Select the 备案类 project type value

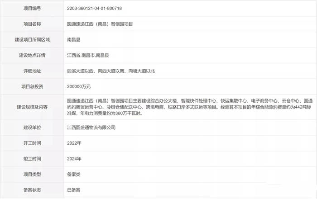click(x=73, y=175)
